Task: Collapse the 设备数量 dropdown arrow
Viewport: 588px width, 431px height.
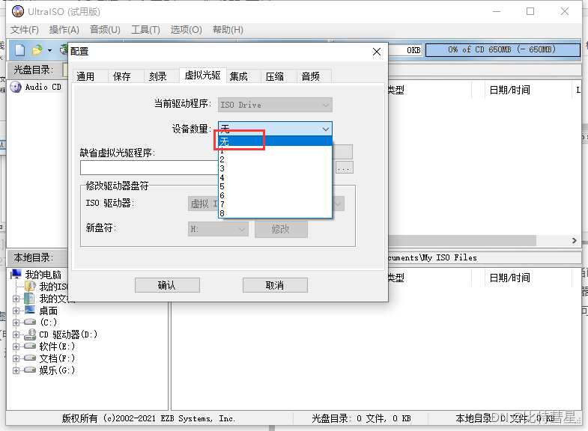Action: point(326,129)
